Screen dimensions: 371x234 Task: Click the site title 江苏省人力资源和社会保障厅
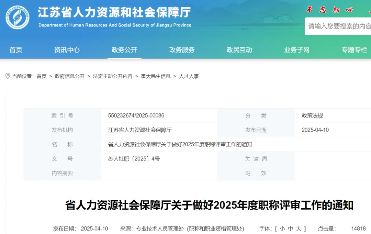(114, 13)
